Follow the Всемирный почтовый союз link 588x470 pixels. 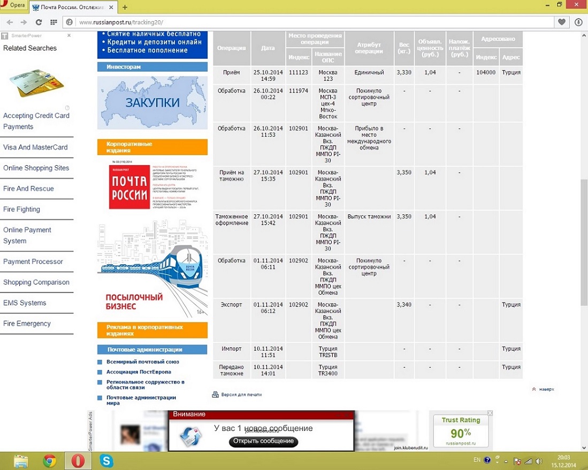pos(142,362)
